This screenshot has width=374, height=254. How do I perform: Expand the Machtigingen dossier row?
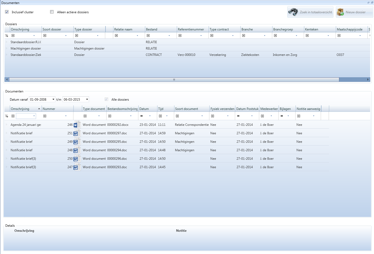click(x=7, y=48)
